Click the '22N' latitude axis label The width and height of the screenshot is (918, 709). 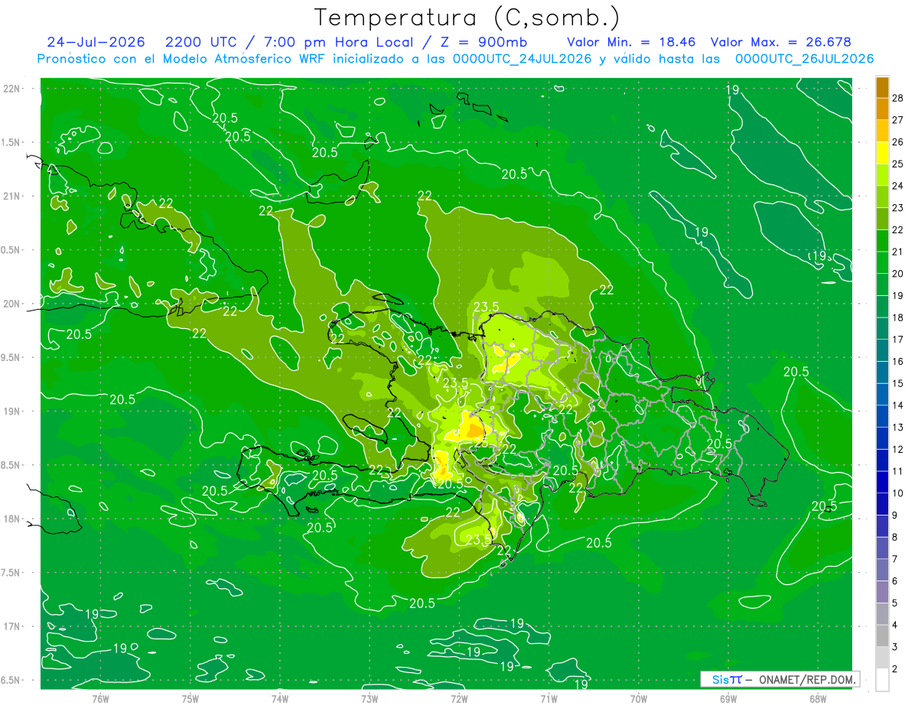click(11, 88)
